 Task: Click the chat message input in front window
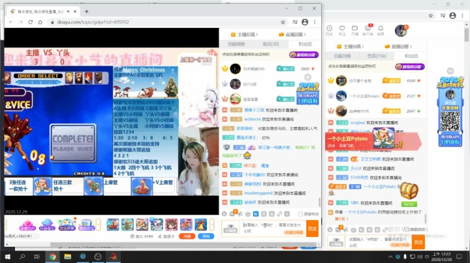coord(272,228)
